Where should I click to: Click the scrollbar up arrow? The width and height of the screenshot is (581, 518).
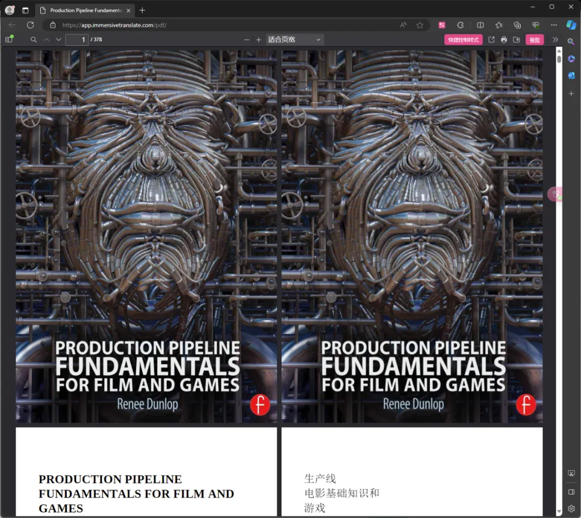click(559, 51)
